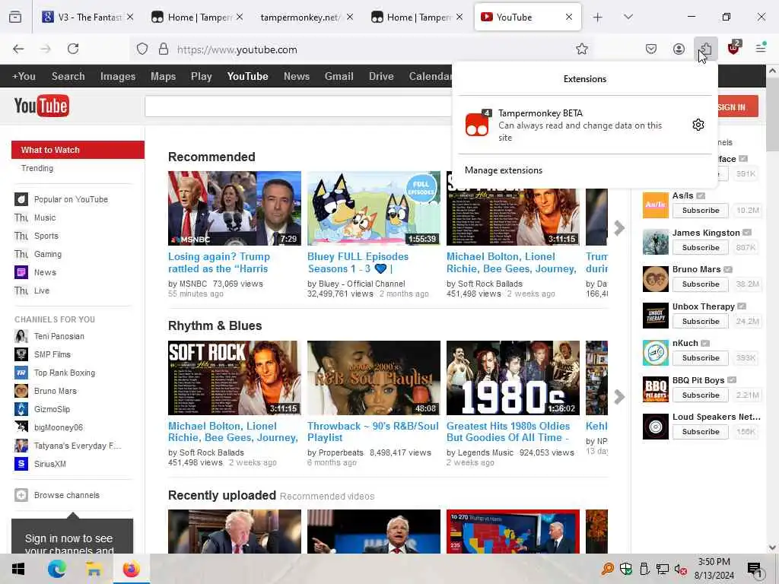Reload the current page
Screen dimensions: 779x584
(x=73, y=49)
